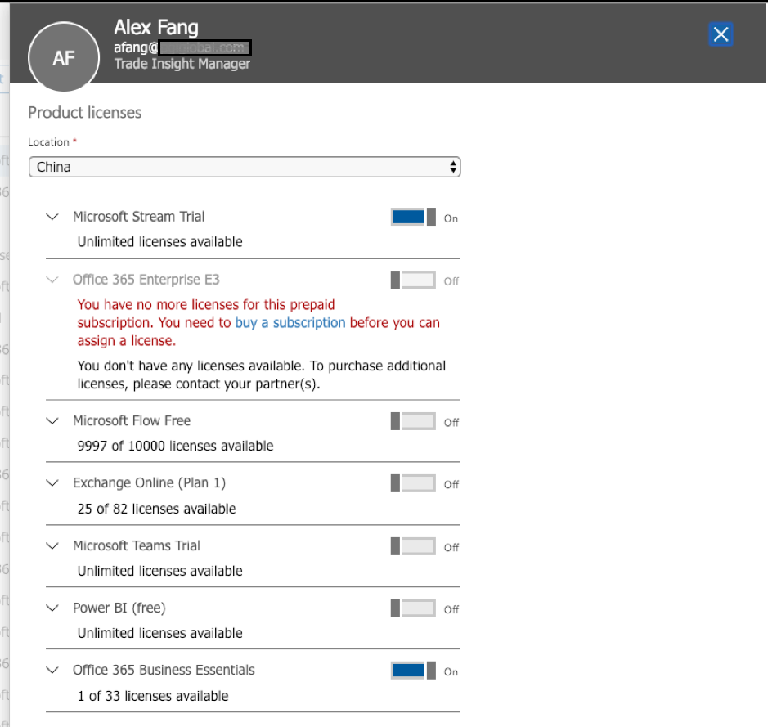Click the Office 365 Business Essentials label

pos(164,670)
